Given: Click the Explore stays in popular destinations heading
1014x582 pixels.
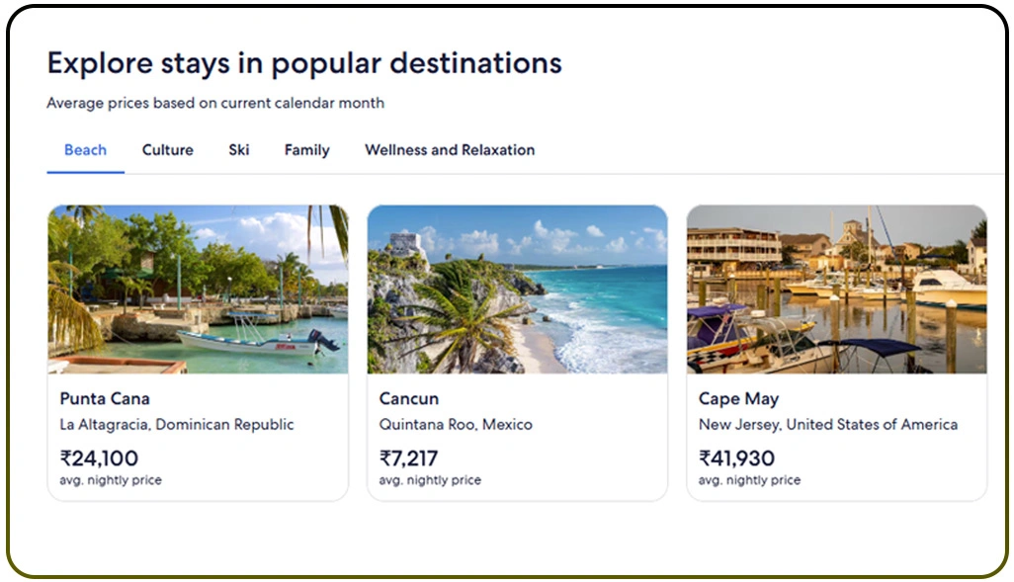Looking at the screenshot, I should (x=304, y=63).
